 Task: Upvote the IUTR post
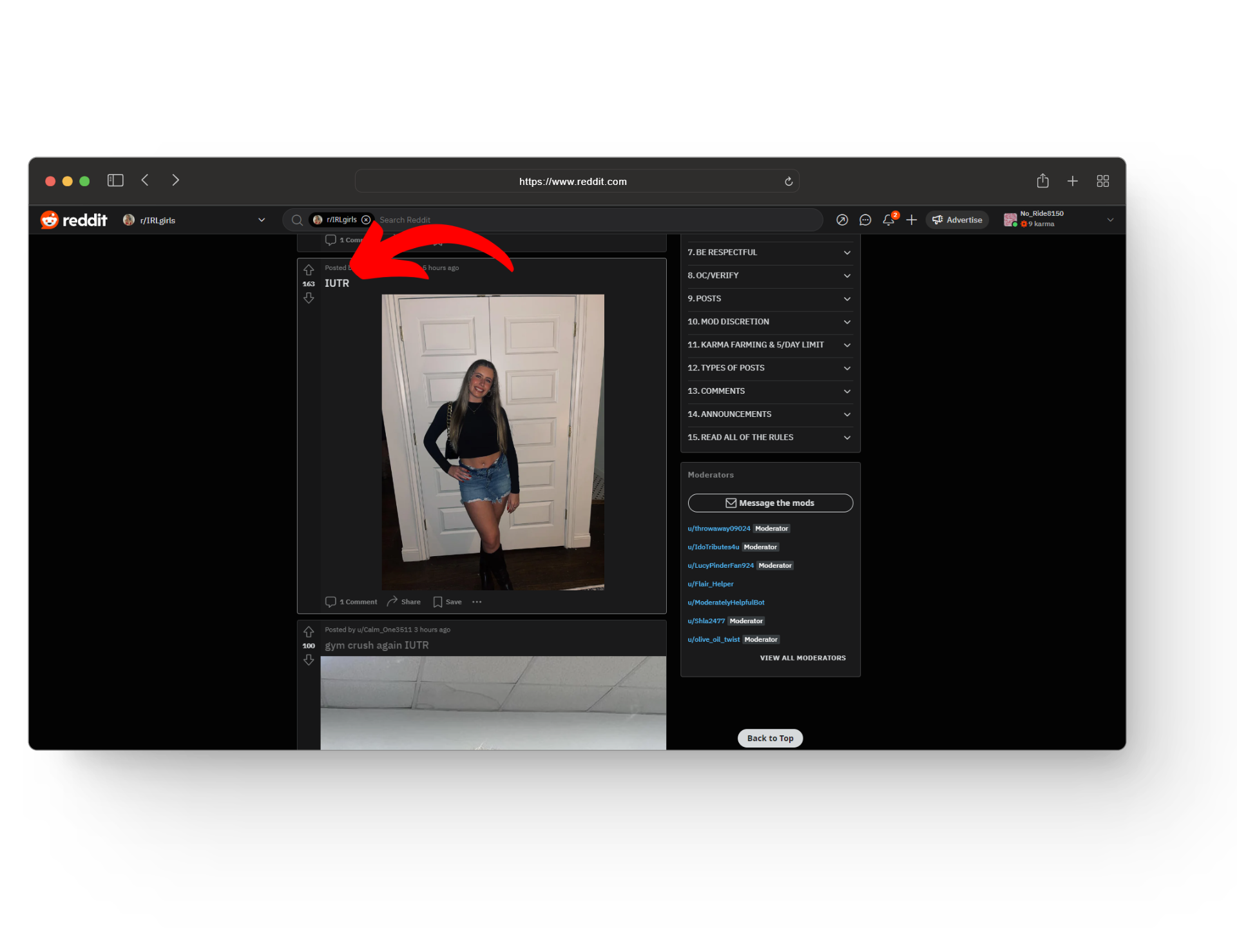309,270
